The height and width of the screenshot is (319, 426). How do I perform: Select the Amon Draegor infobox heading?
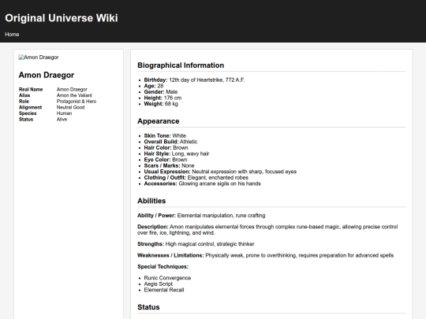(x=47, y=75)
